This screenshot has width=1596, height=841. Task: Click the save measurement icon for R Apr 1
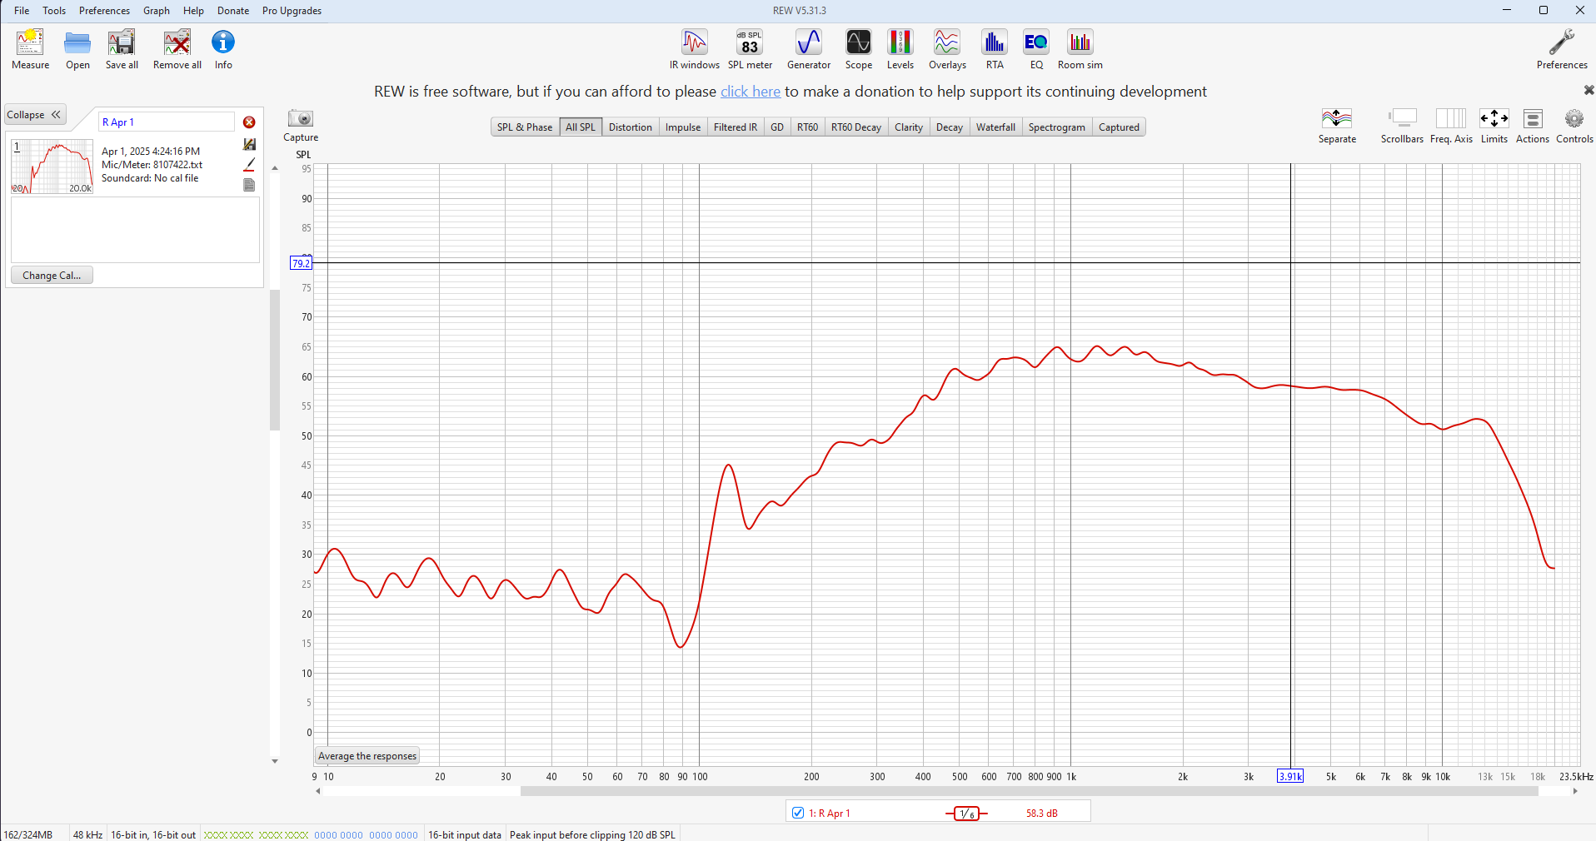pos(249,144)
